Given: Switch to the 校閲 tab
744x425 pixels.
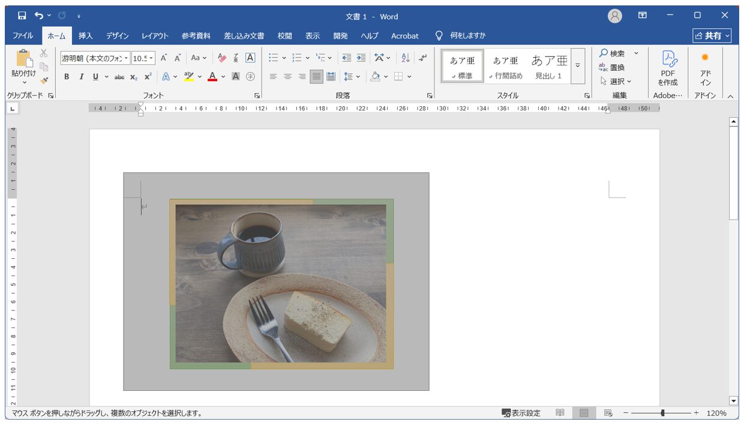Looking at the screenshot, I should (x=284, y=36).
